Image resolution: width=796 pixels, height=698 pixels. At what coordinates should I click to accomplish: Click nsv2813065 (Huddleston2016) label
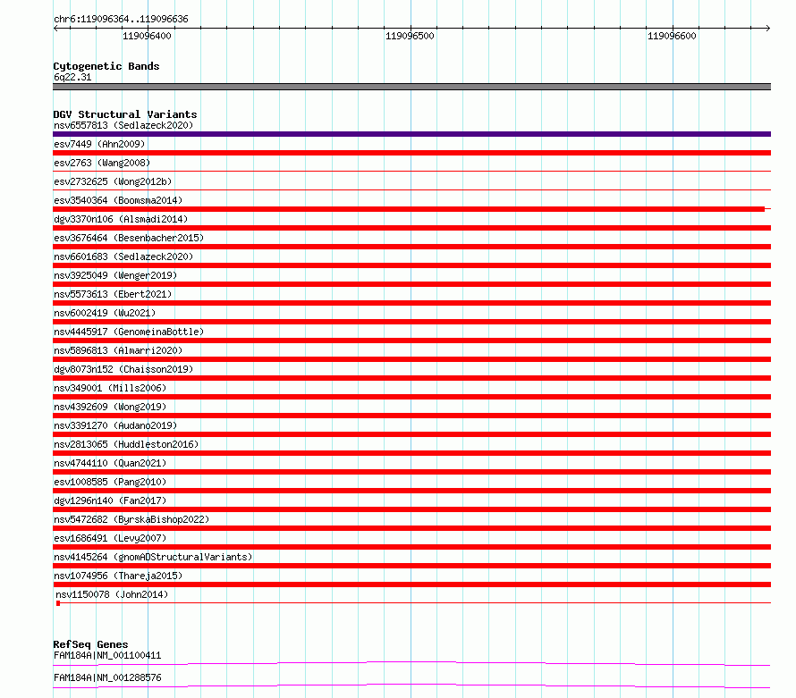click(x=126, y=444)
